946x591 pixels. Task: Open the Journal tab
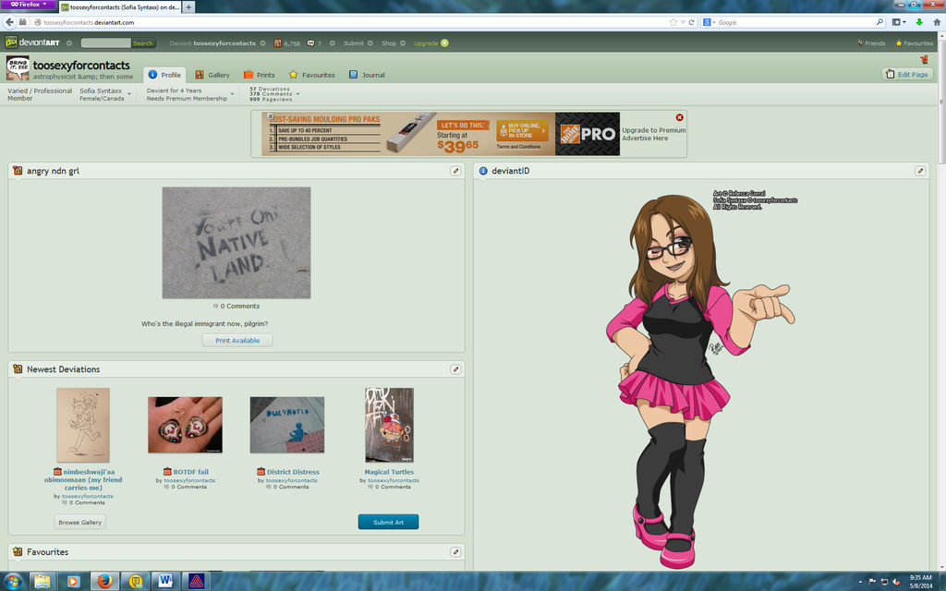pos(366,75)
